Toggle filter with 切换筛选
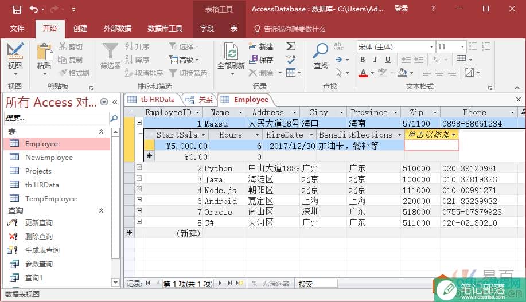 188,73
